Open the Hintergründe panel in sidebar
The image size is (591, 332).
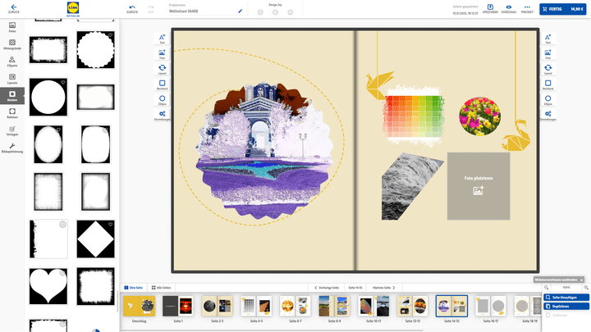(12, 44)
